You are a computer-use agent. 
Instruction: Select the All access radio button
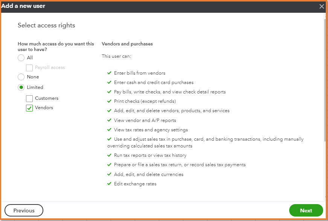click(21, 58)
